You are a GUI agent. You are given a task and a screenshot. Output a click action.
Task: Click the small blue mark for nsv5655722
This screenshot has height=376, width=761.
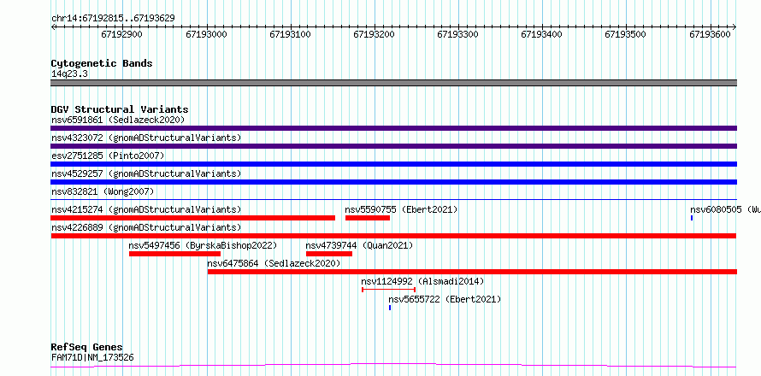pyautogui.click(x=390, y=308)
